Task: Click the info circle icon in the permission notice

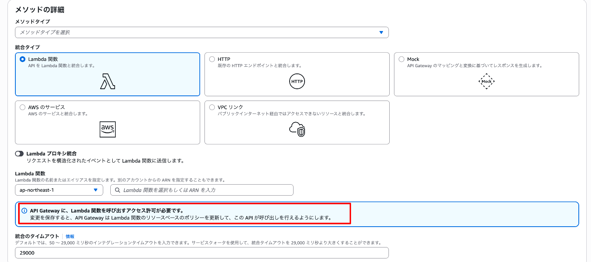Action: tap(24, 211)
